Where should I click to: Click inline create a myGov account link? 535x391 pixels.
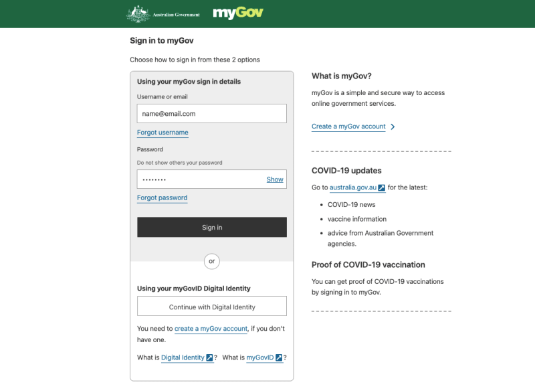211,329
